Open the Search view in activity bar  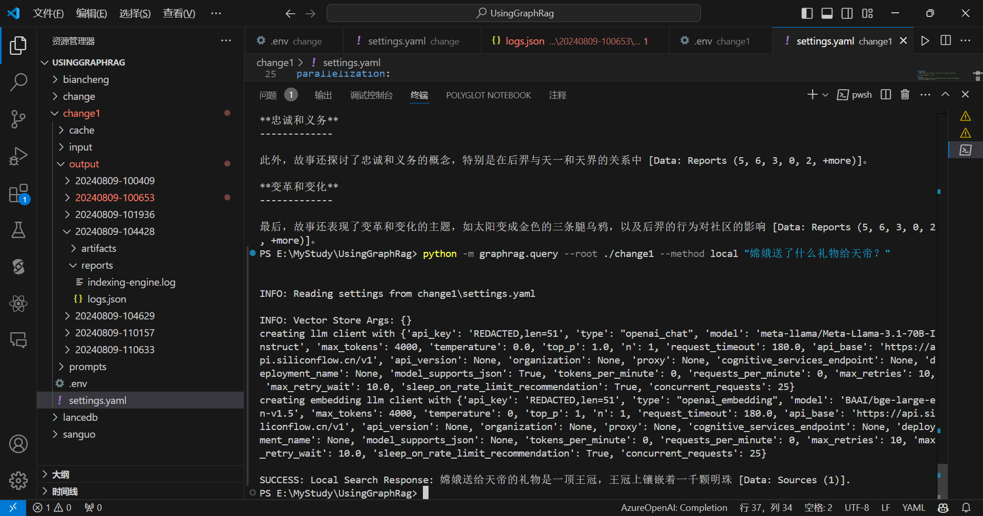coord(18,82)
